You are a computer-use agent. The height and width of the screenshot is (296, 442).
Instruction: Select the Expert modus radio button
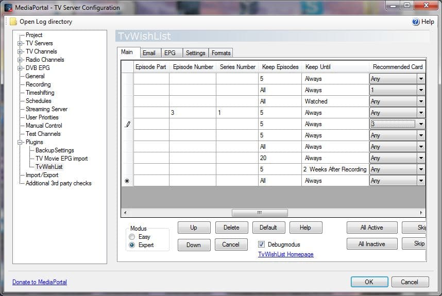[132, 245]
